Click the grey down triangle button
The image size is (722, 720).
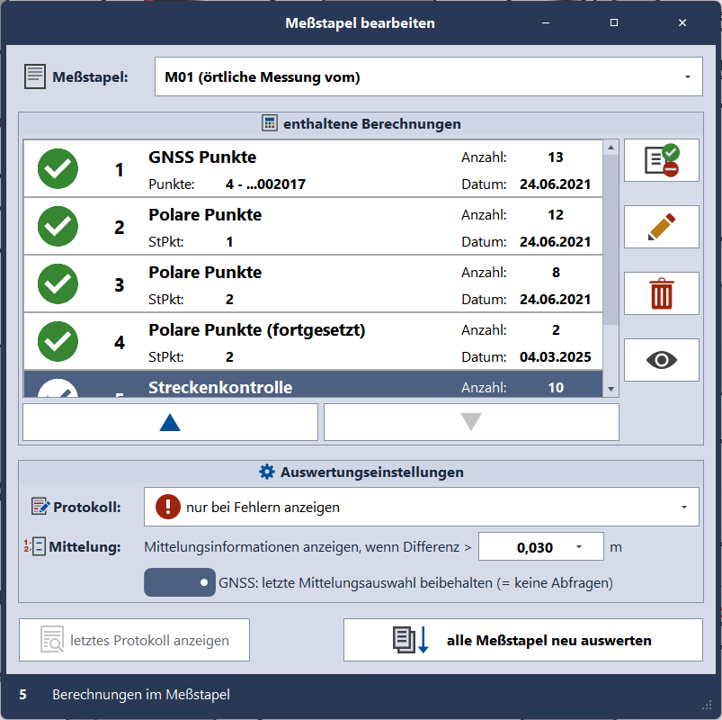pos(471,422)
